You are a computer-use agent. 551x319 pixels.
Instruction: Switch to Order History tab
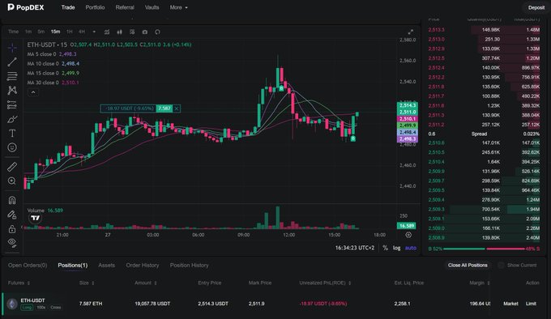[143, 266]
